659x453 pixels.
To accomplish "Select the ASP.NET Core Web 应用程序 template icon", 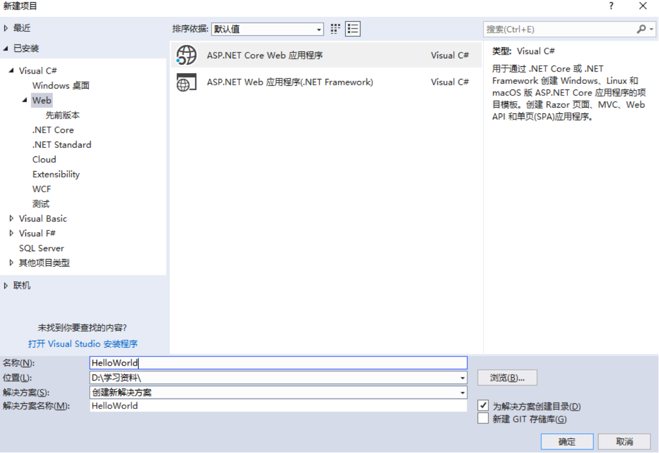I will point(187,55).
